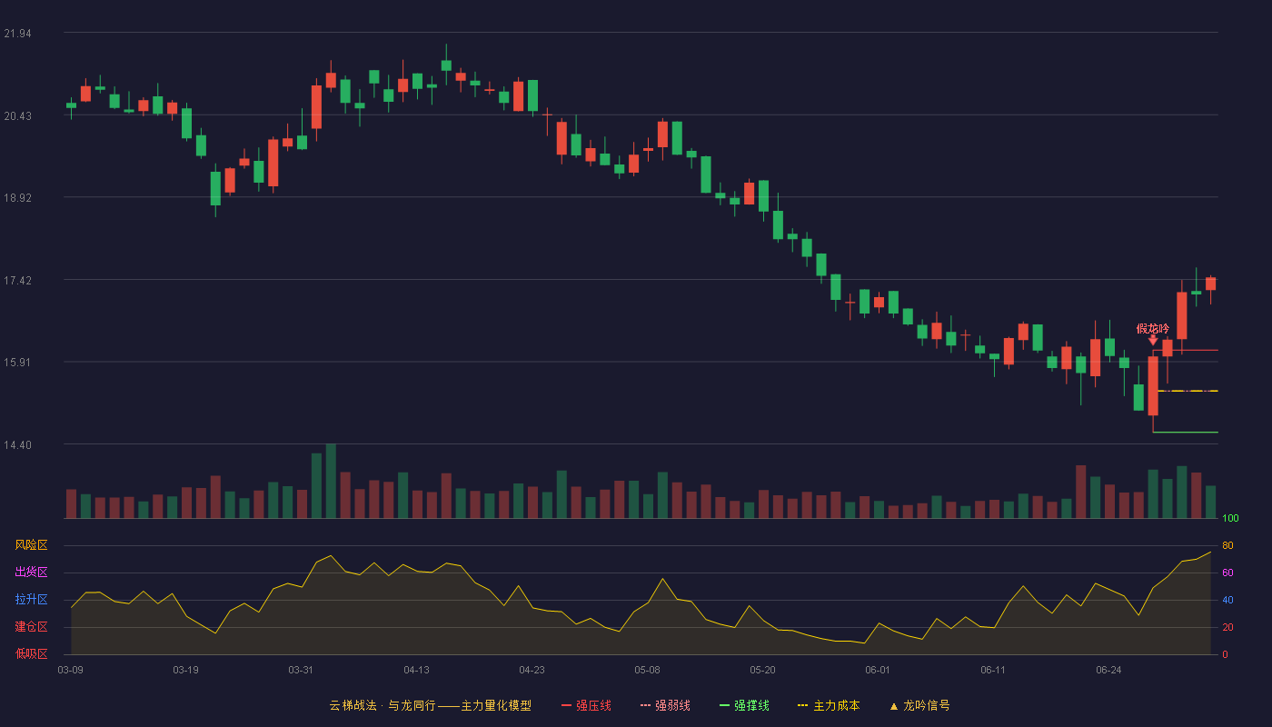Click the 18.92 price axis label
1272x727 pixels.
click(x=17, y=198)
